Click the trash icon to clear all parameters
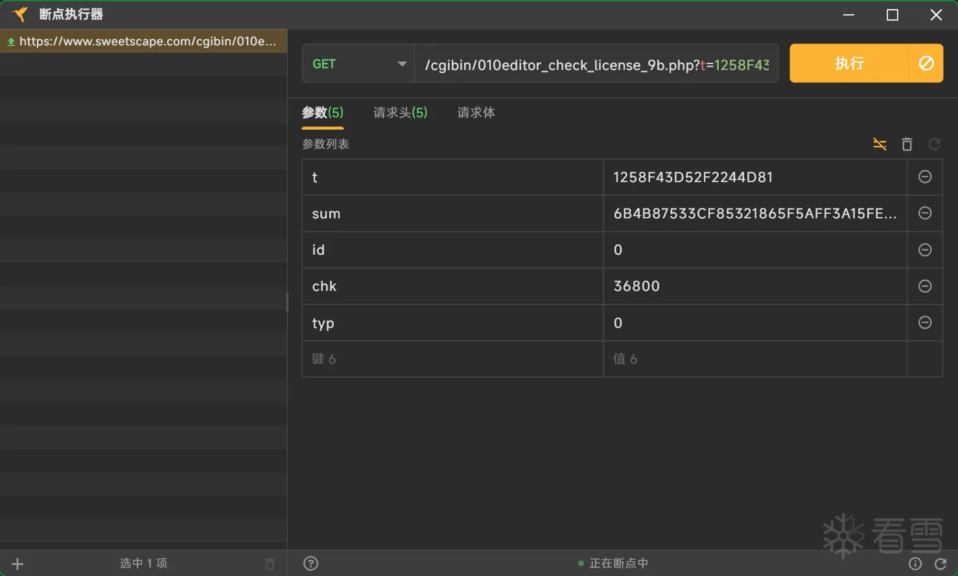This screenshot has width=958, height=576. tap(907, 144)
